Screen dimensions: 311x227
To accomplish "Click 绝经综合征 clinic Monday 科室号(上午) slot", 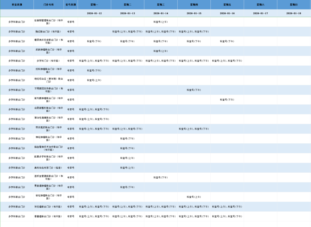I will tap(94, 80).
